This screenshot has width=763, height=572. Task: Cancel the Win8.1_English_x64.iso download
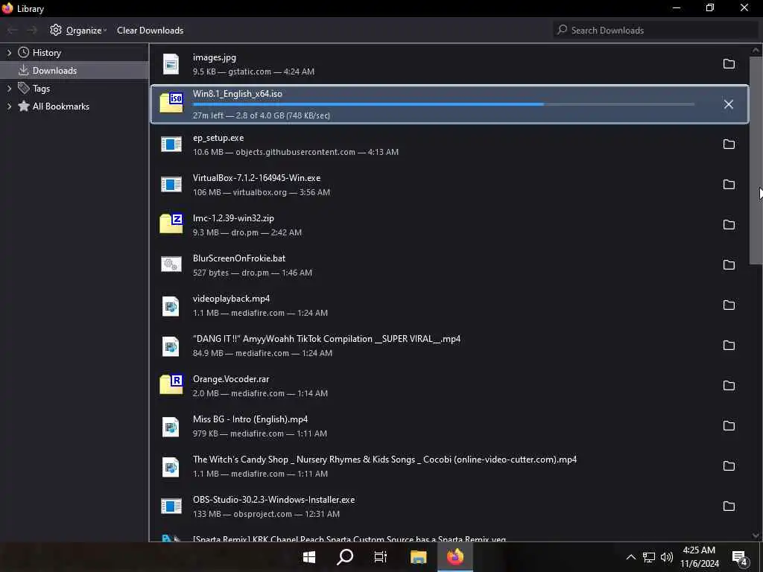pos(729,104)
